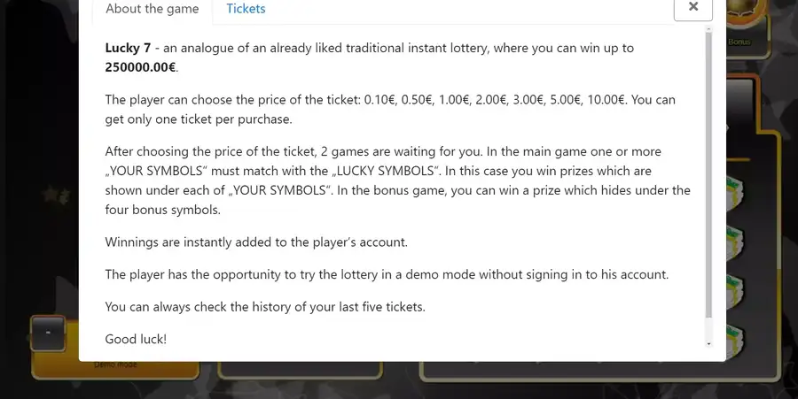Click the scrollbar track below the thumb
Screen dimensions: 798x399
(x=708, y=329)
